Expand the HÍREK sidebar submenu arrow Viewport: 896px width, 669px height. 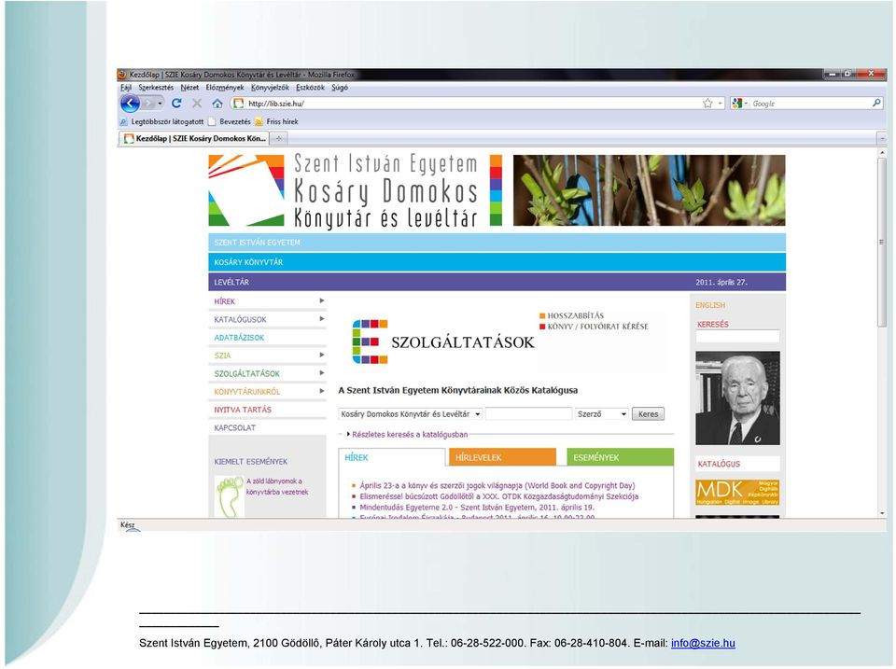pos(322,300)
